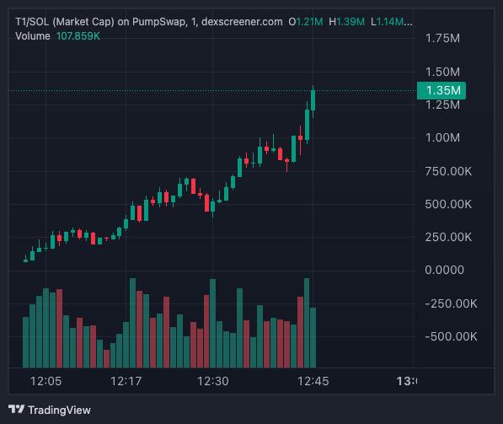This screenshot has width=503, height=424.
Task: Click the 12:30 time axis label
Action: (x=212, y=381)
